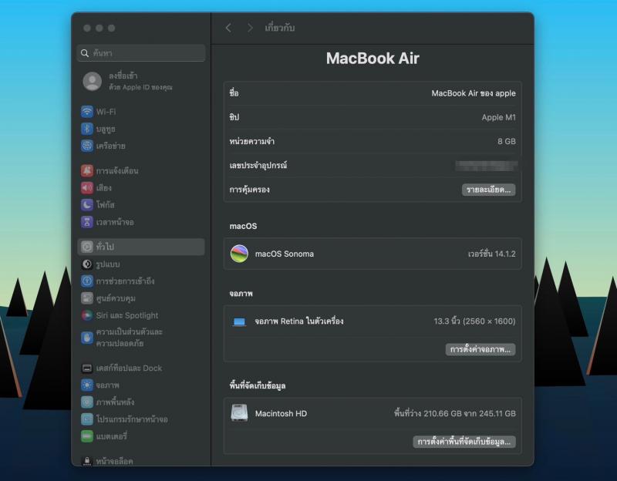Open Lock Screen (หน้าจอล็อค) icon
This screenshot has width=617, height=481.
(x=87, y=460)
